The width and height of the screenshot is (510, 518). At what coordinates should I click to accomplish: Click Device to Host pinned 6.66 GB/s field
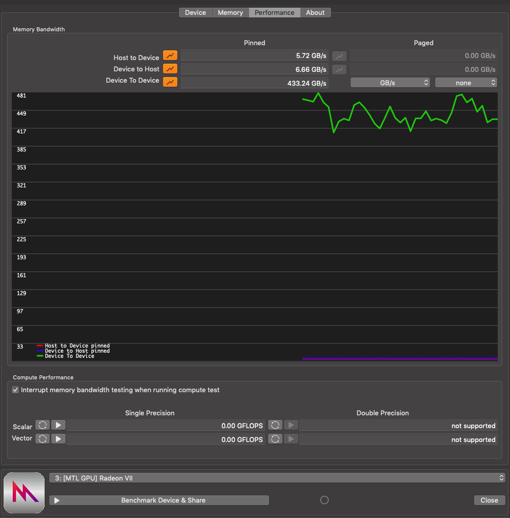(254, 69)
